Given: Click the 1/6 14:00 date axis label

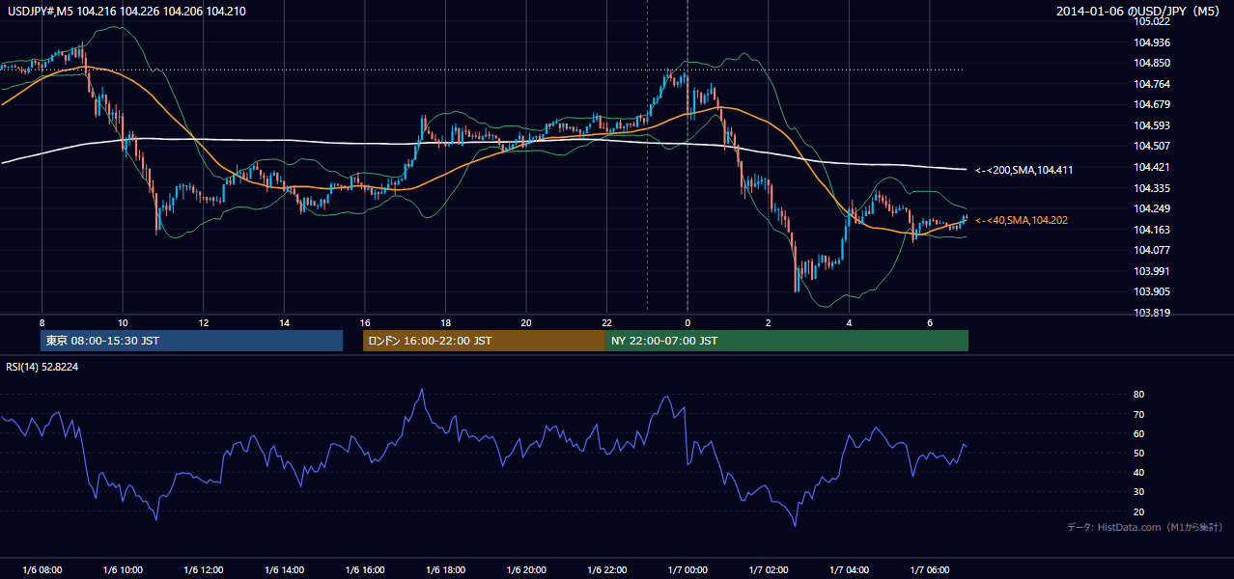Looking at the screenshot, I should pyautogui.click(x=284, y=570).
